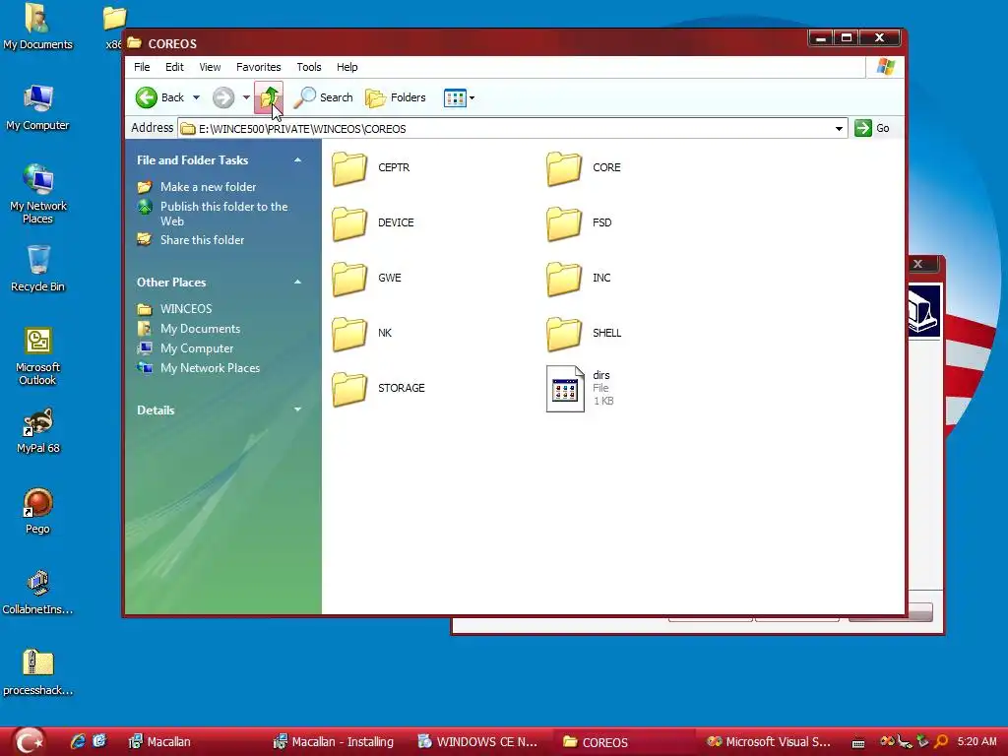
Task: Select My Network Places desktop icon
Action: (x=38, y=194)
